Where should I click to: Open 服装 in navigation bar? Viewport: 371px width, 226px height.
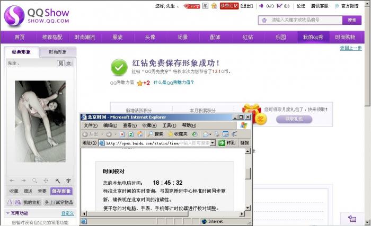pyautogui.click(x=117, y=37)
